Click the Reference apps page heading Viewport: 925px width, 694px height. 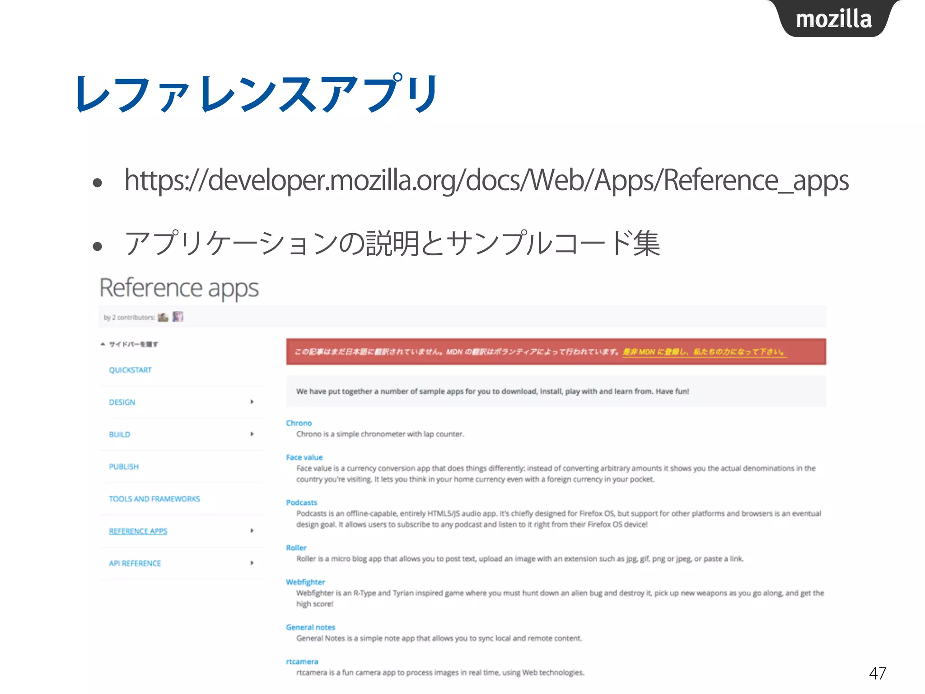[179, 288]
